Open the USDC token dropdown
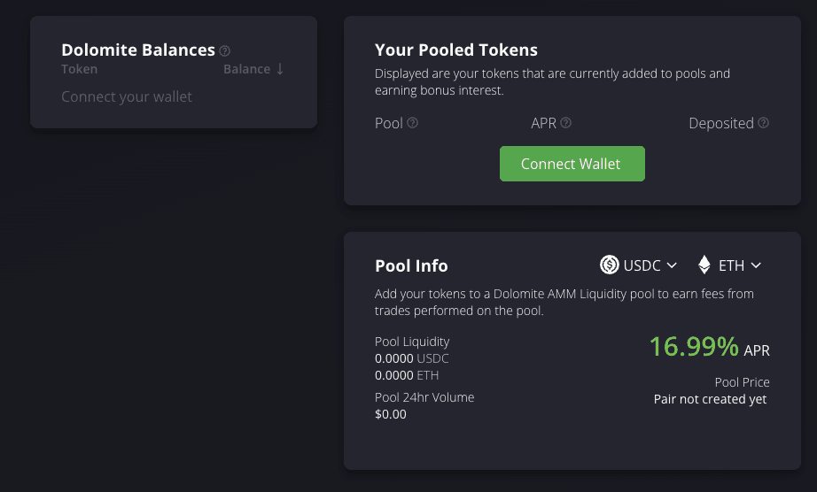This screenshot has width=817, height=492. coord(638,265)
